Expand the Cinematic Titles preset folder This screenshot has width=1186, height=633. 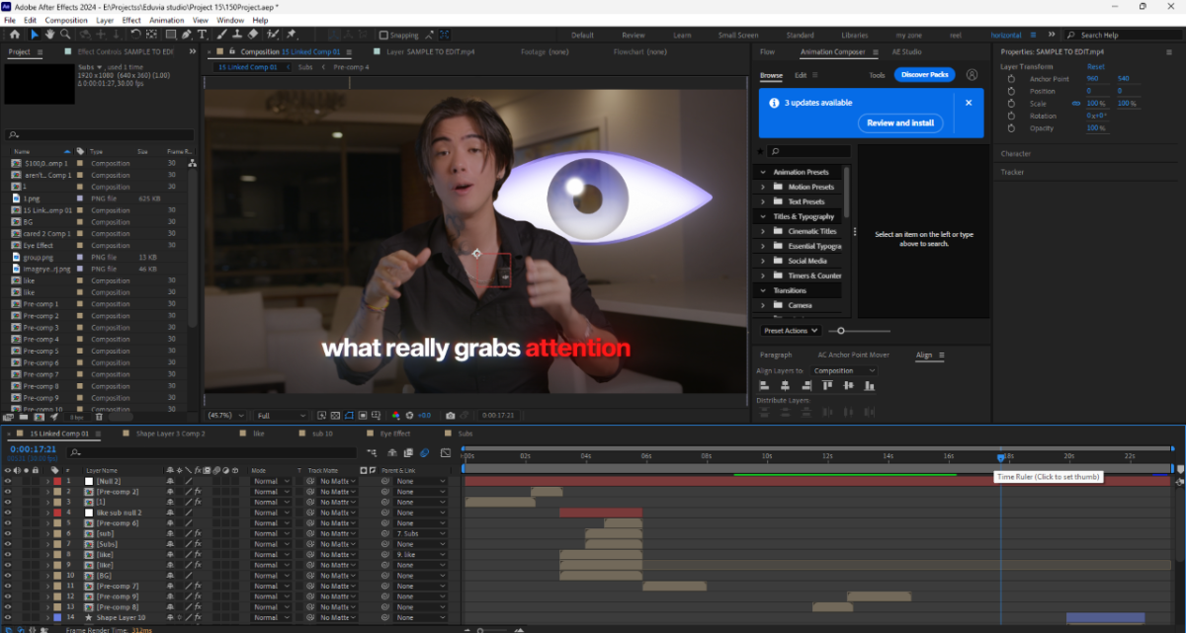763,231
